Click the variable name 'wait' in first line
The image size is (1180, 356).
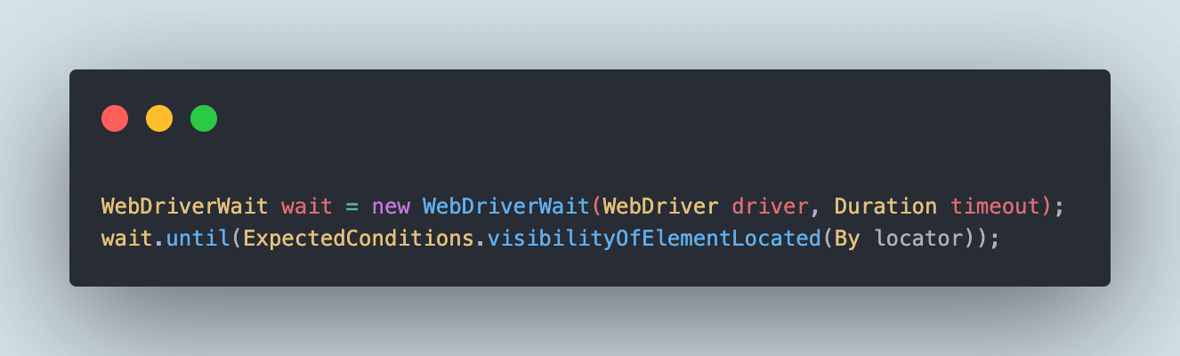[305, 206]
